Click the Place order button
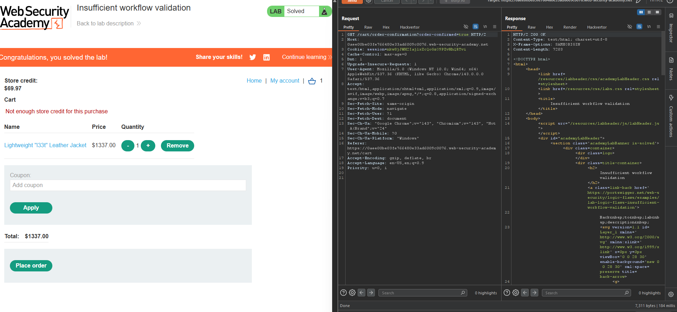 pos(31,266)
